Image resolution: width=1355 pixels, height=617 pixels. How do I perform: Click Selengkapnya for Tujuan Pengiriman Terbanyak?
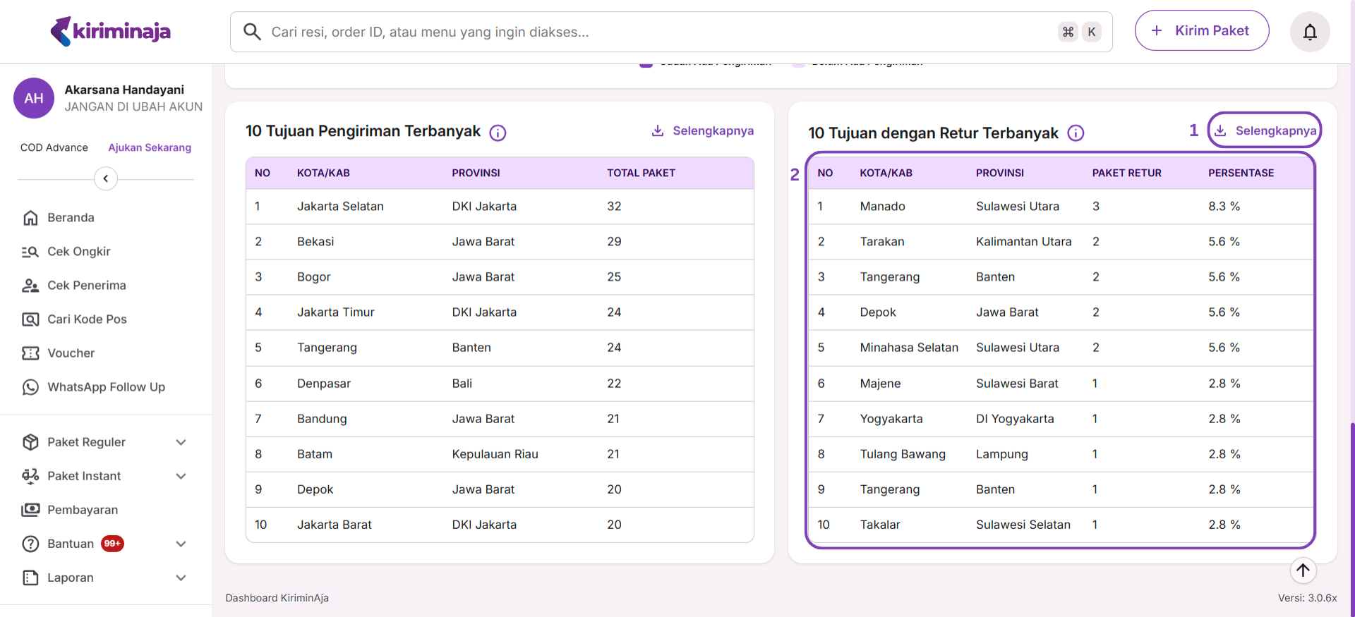[703, 131]
